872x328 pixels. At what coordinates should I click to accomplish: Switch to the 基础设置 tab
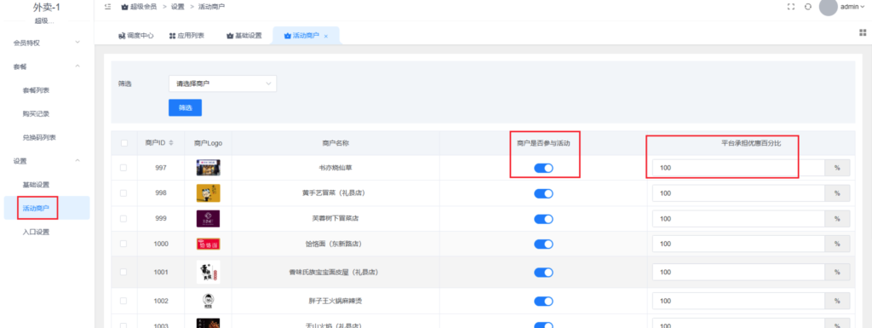pos(244,36)
